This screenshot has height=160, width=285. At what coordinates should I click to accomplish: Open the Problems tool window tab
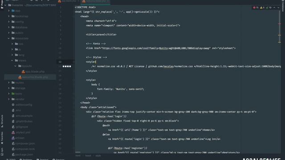tap(26, 159)
